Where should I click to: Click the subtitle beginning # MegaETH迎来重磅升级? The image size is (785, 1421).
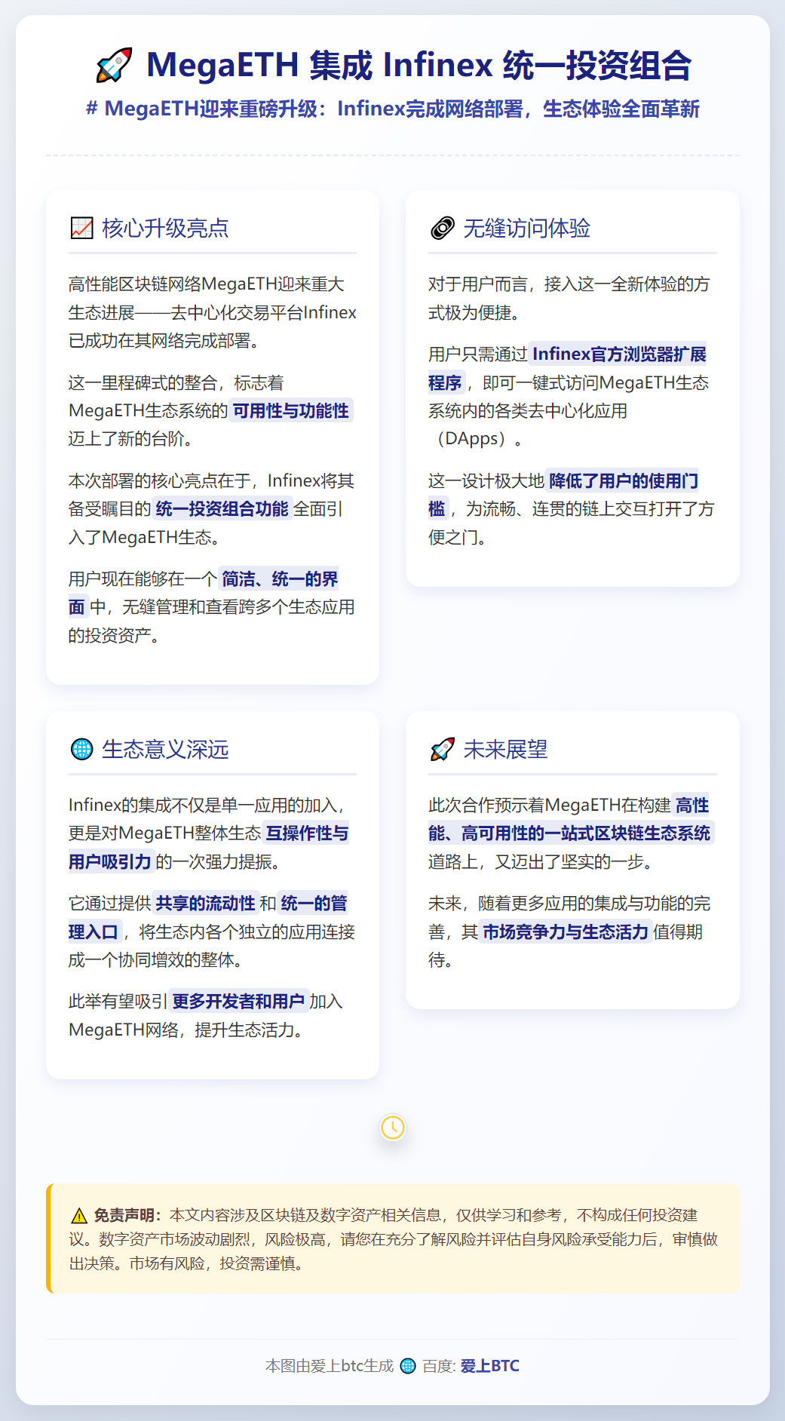coord(393,109)
